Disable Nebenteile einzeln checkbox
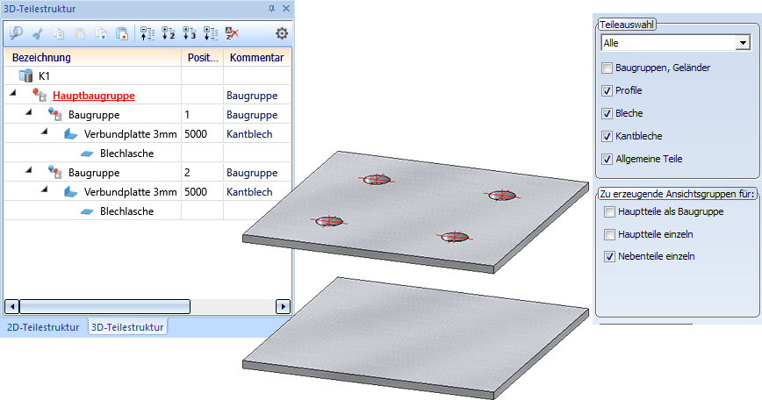 (609, 257)
